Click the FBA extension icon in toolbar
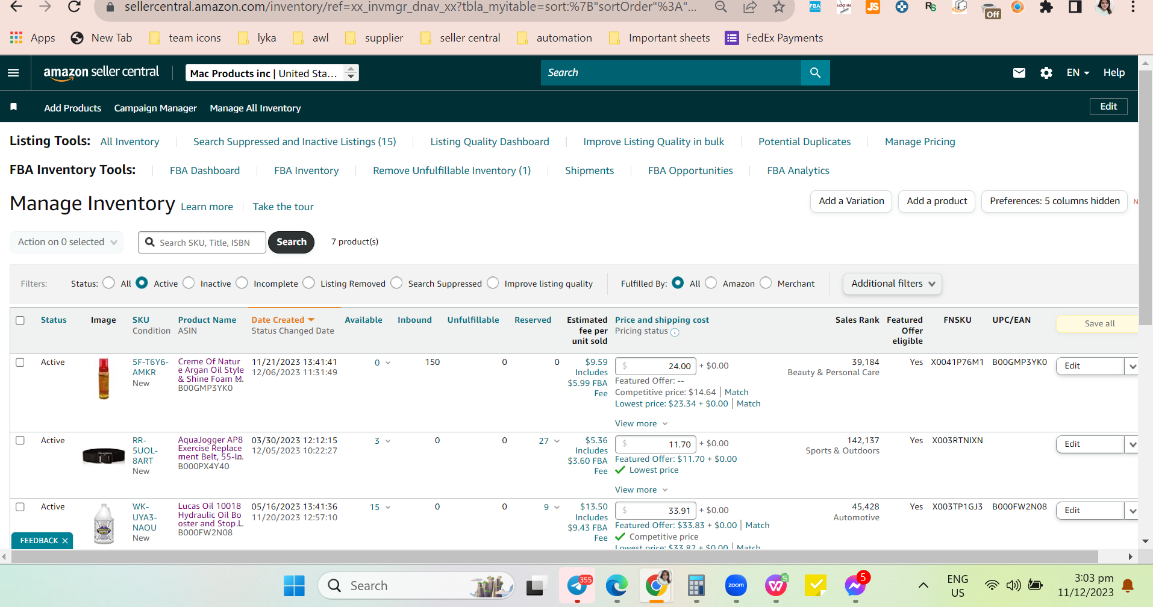 point(815,7)
